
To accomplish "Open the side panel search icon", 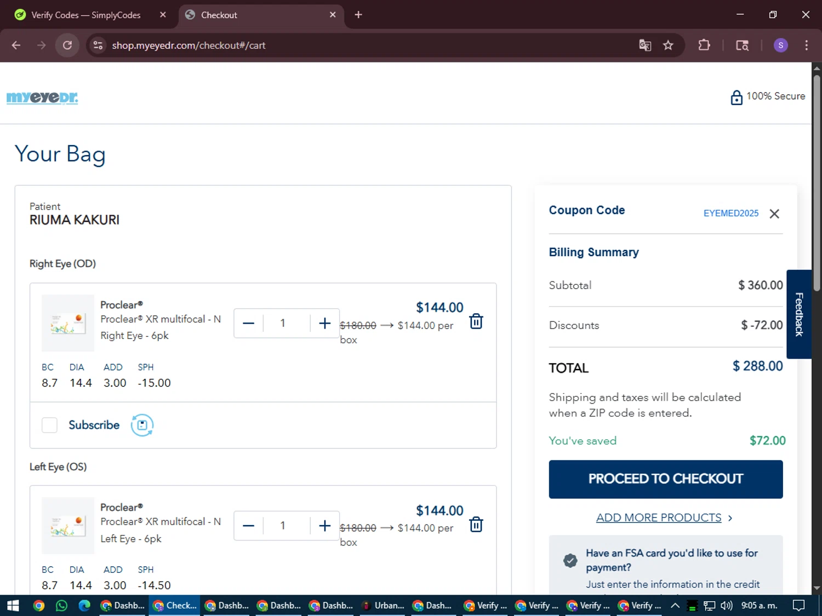I will click(742, 45).
